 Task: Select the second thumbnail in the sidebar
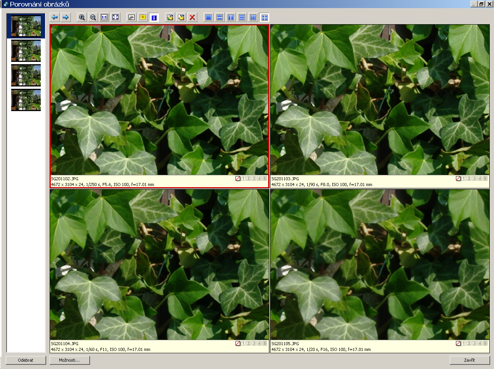click(x=26, y=51)
